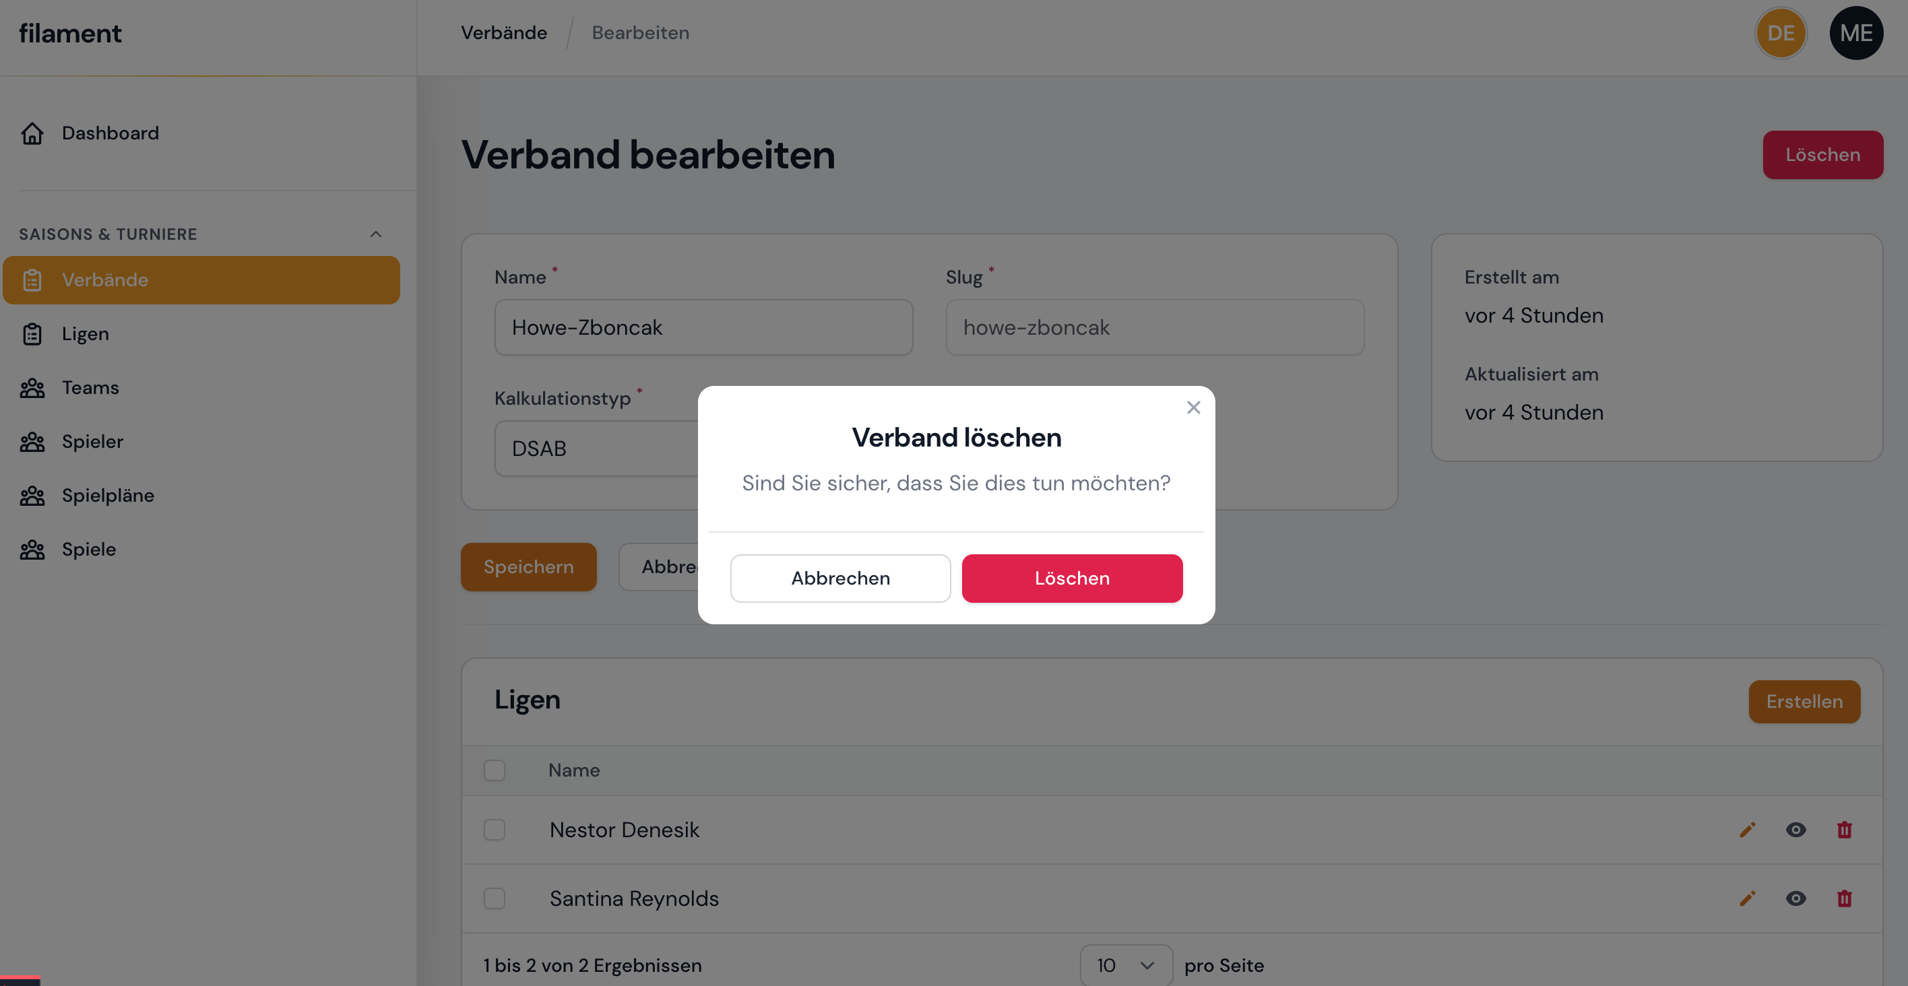Open the edit pencil for Nestor Denesik
The height and width of the screenshot is (986, 1908).
click(1747, 830)
